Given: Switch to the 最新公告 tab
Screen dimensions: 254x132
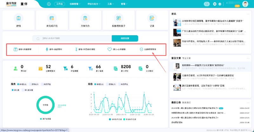Looking at the screenshot, I should point(176,102).
